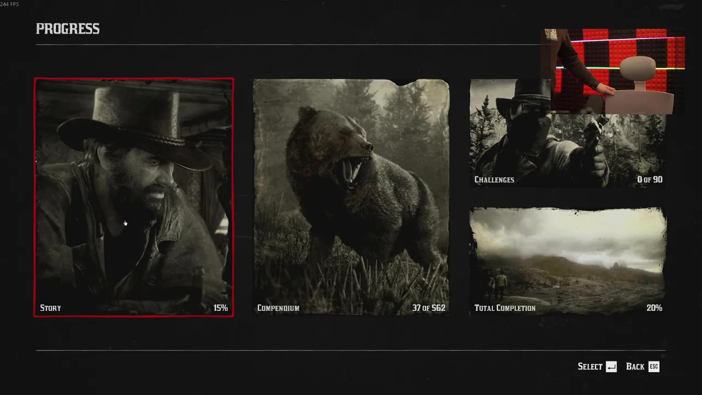702x395 pixels.
Task: Click the Total Completion 20% value
Action: (x=654, y=308)
